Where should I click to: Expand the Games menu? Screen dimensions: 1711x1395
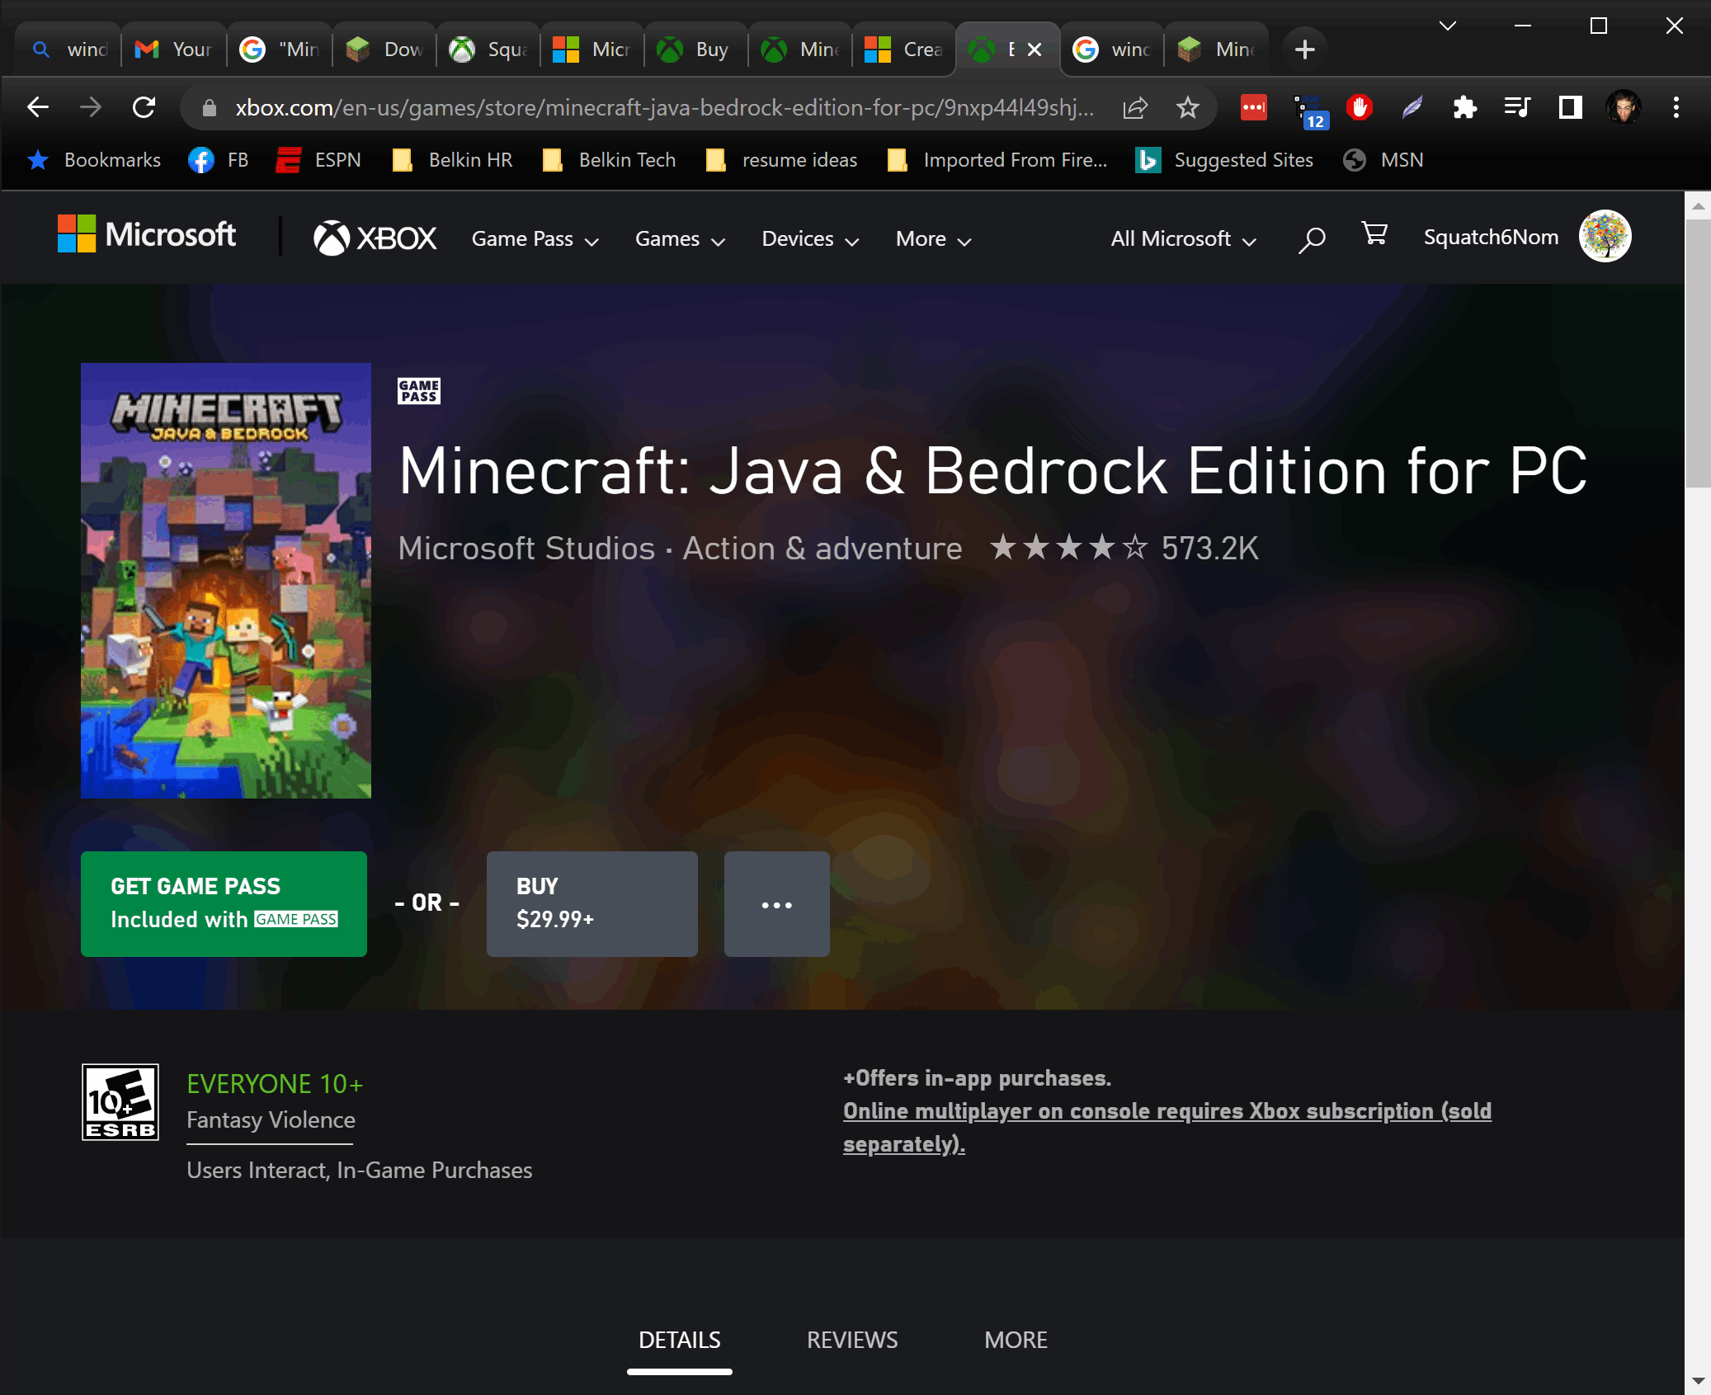[x=680, y=239]
